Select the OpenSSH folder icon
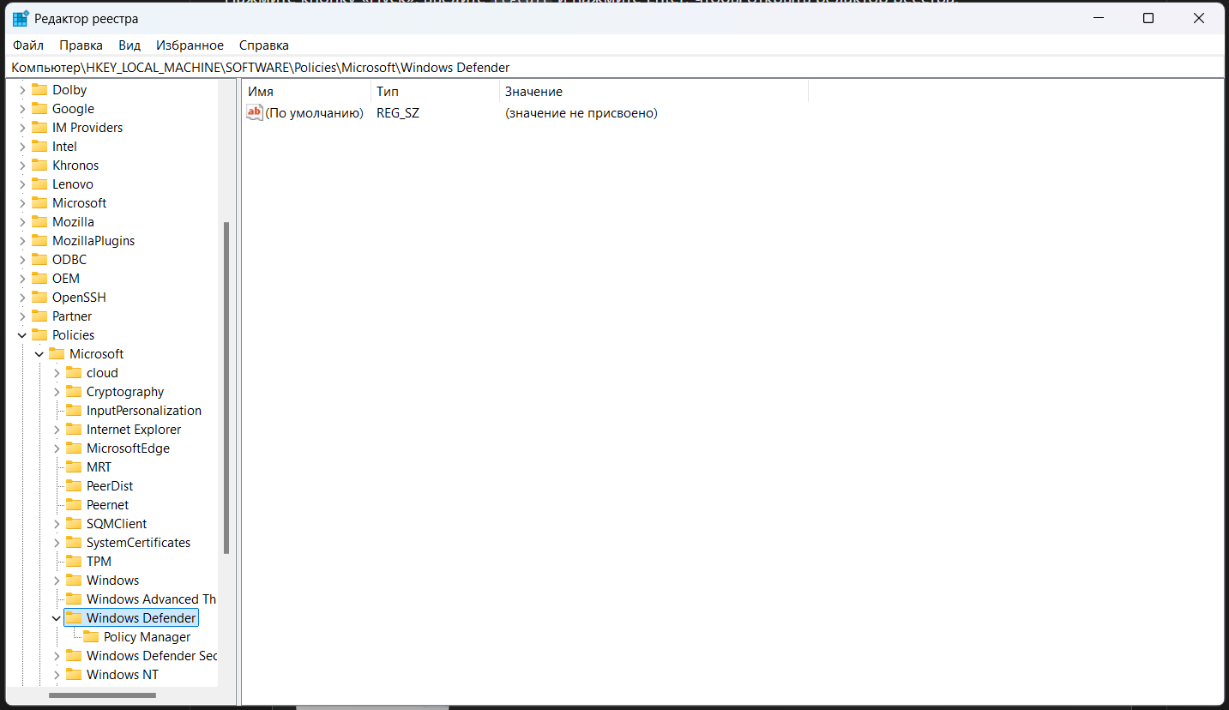The width and height of the screenshot is (1229, 710). pos(39,298)
